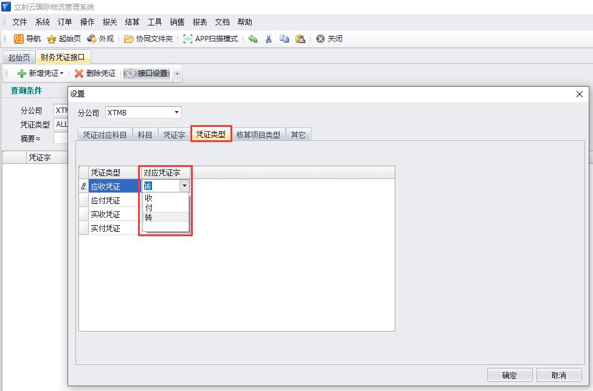Click 删除凭证 delete voucher button
Image resolution: width=593 pixels, height=391 pixels.
(x=95, y=73)
